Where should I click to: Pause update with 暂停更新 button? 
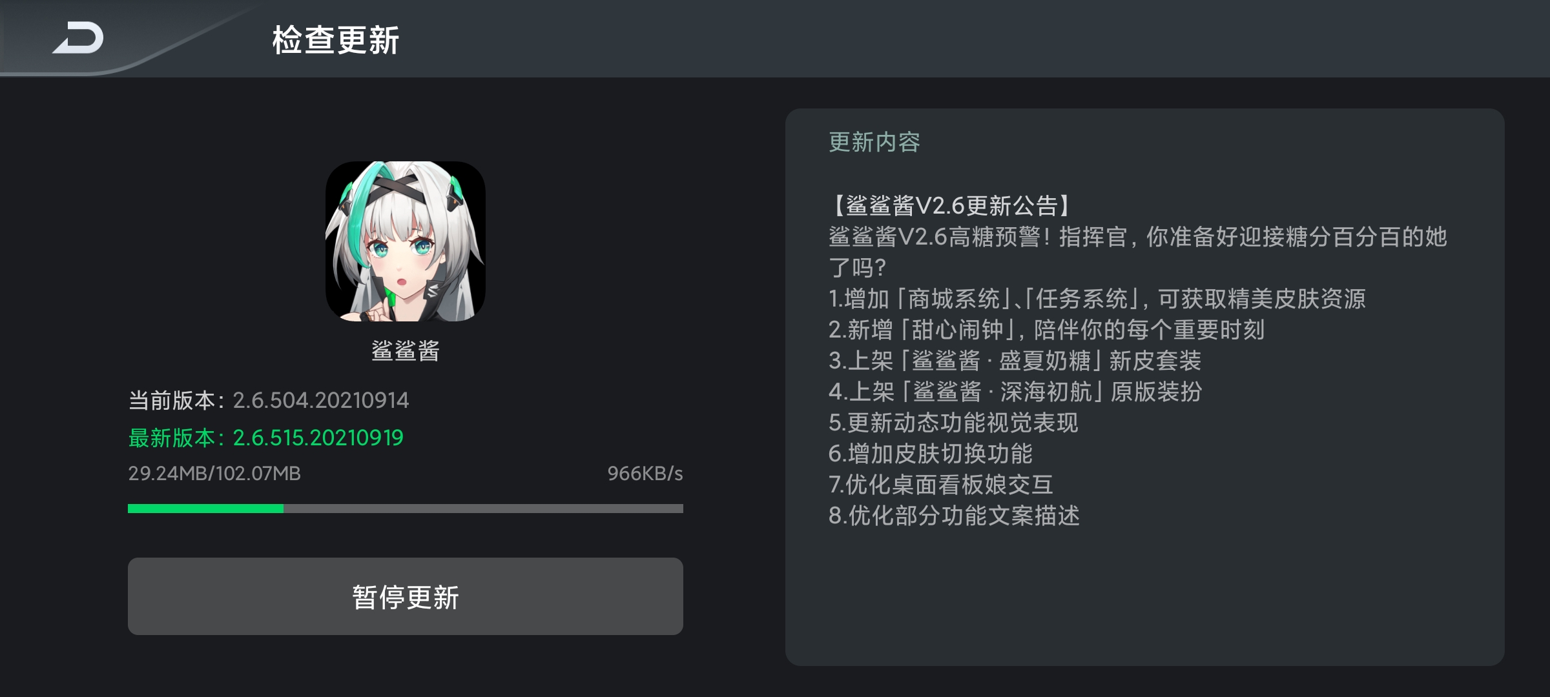pos(406,596)
